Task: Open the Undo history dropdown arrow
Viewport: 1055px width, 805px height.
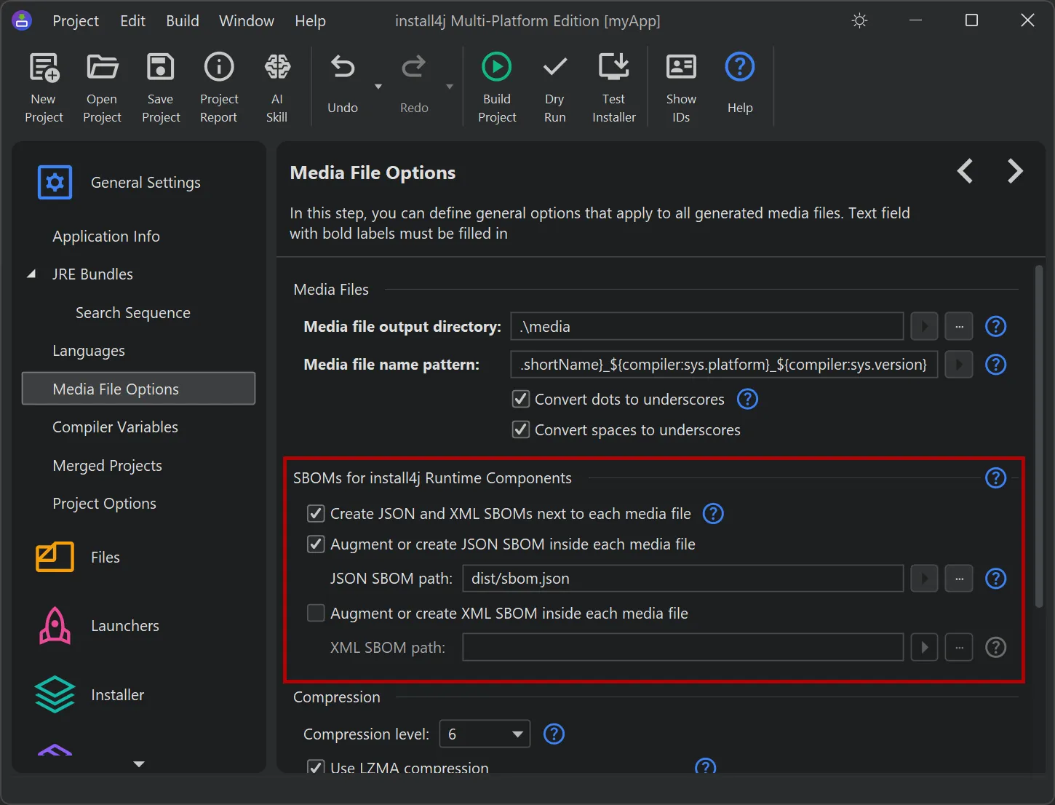Action: [378, 87]
